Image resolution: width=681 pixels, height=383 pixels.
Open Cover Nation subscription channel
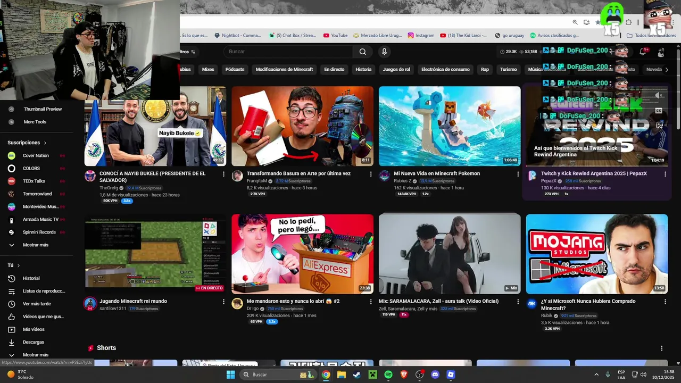point(36,155)
